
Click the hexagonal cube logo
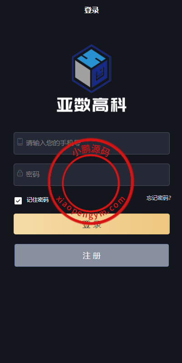(x=92, y=69)
